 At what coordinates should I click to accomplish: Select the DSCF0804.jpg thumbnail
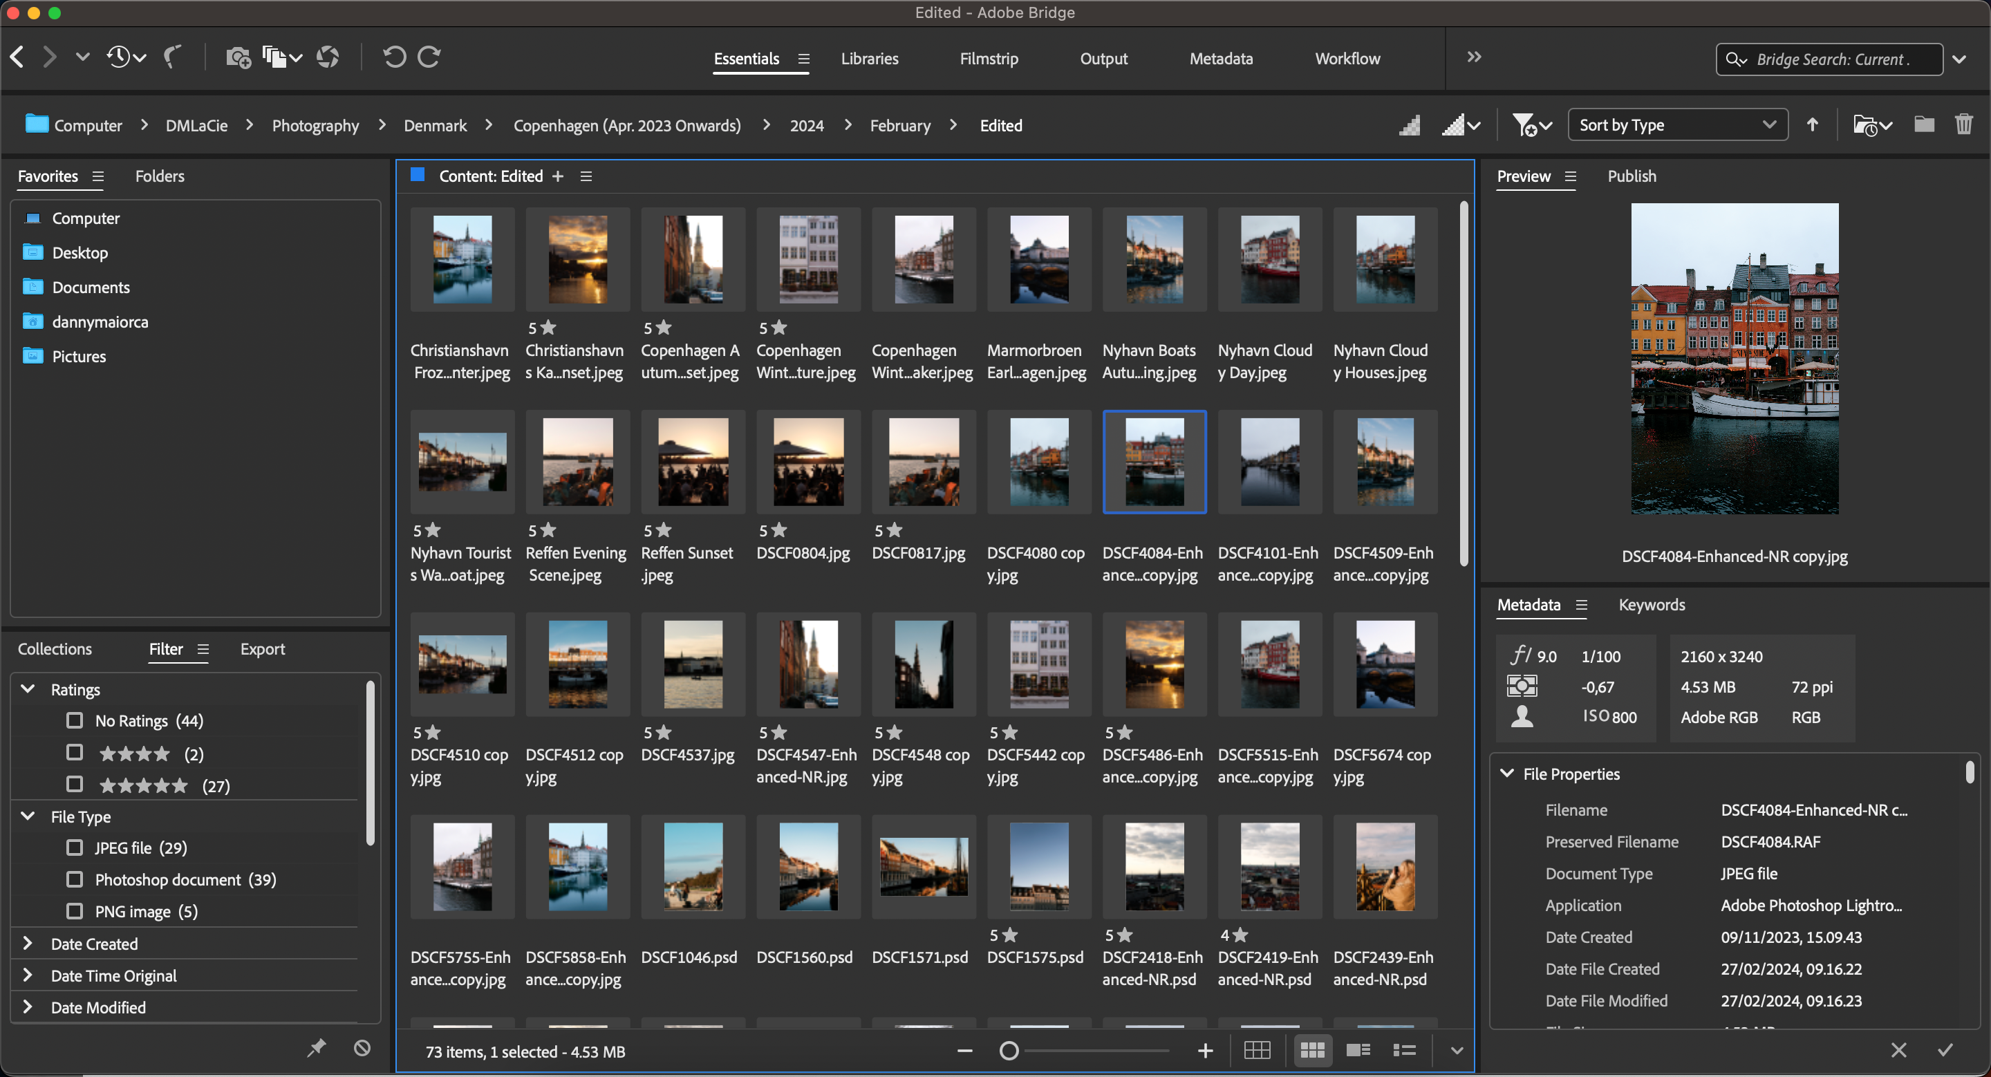click(807, 462)
